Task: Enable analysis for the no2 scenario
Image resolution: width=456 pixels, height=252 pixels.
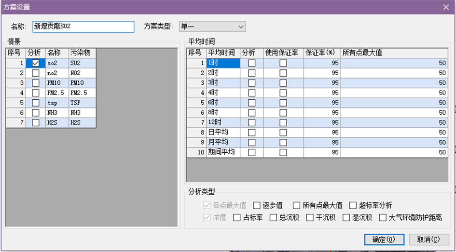Action: 35,73
